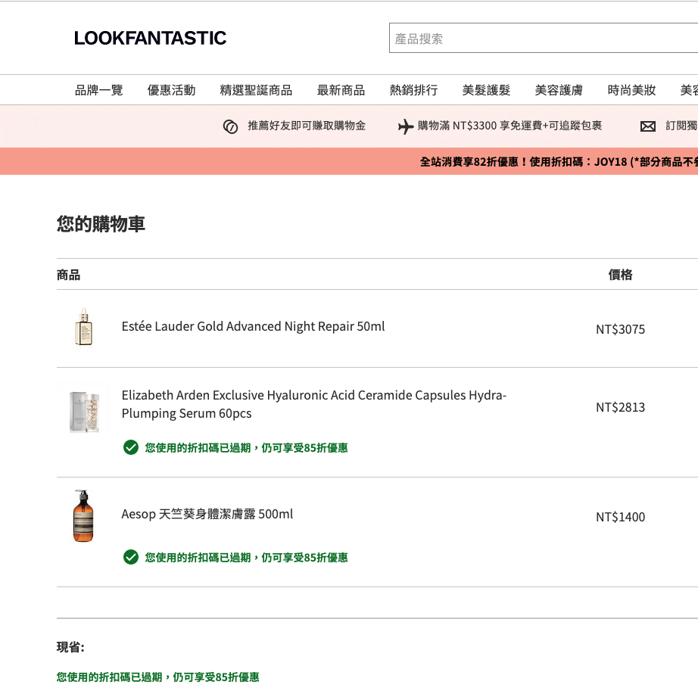This screenshot has width=698, height=700.
Task: Click the Aesop bottle thumbnail
Action: click(83, 516)
